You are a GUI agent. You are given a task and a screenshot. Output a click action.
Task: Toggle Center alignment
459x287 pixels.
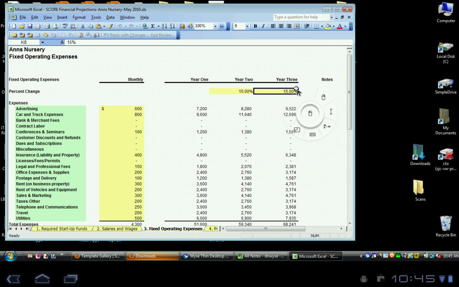[281, 26]
